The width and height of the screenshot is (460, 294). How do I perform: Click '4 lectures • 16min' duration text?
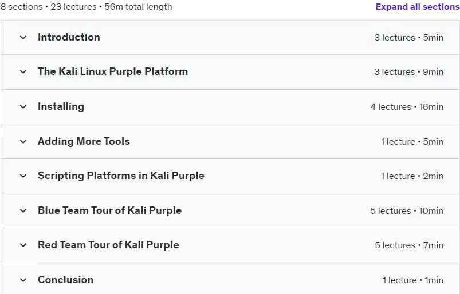coord(407,106)
